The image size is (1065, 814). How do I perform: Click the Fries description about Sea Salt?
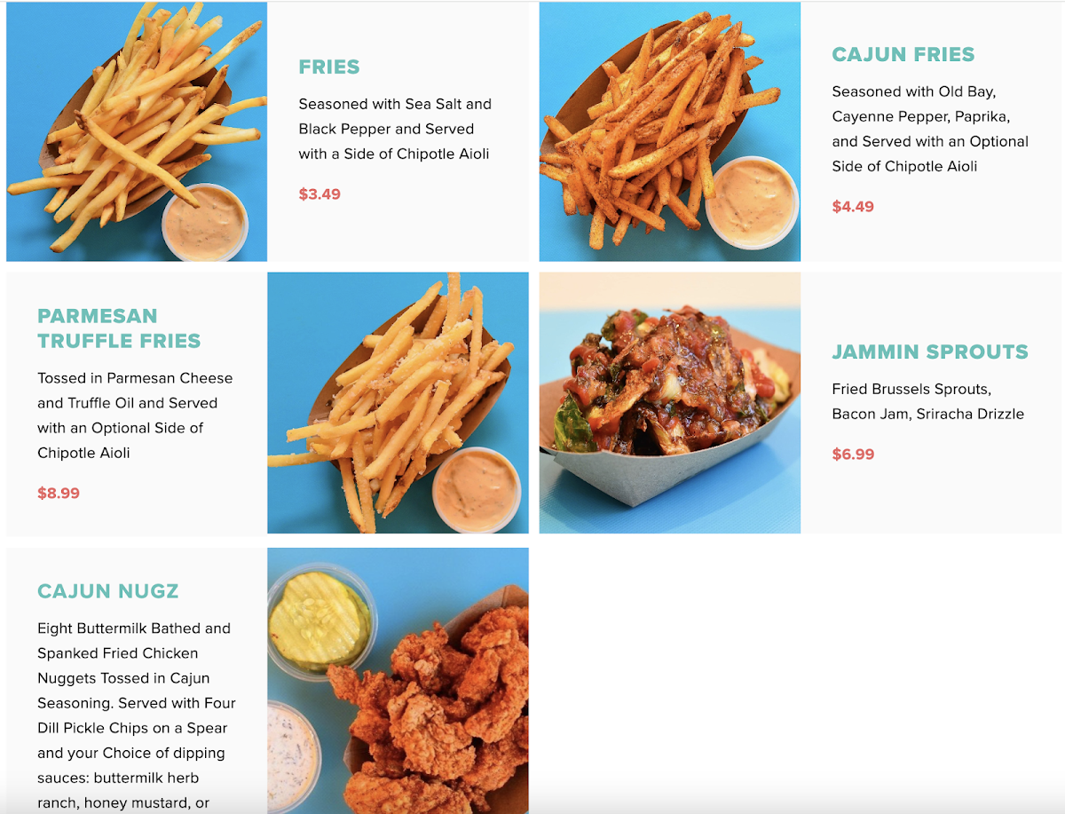click(x=395, y=129)
